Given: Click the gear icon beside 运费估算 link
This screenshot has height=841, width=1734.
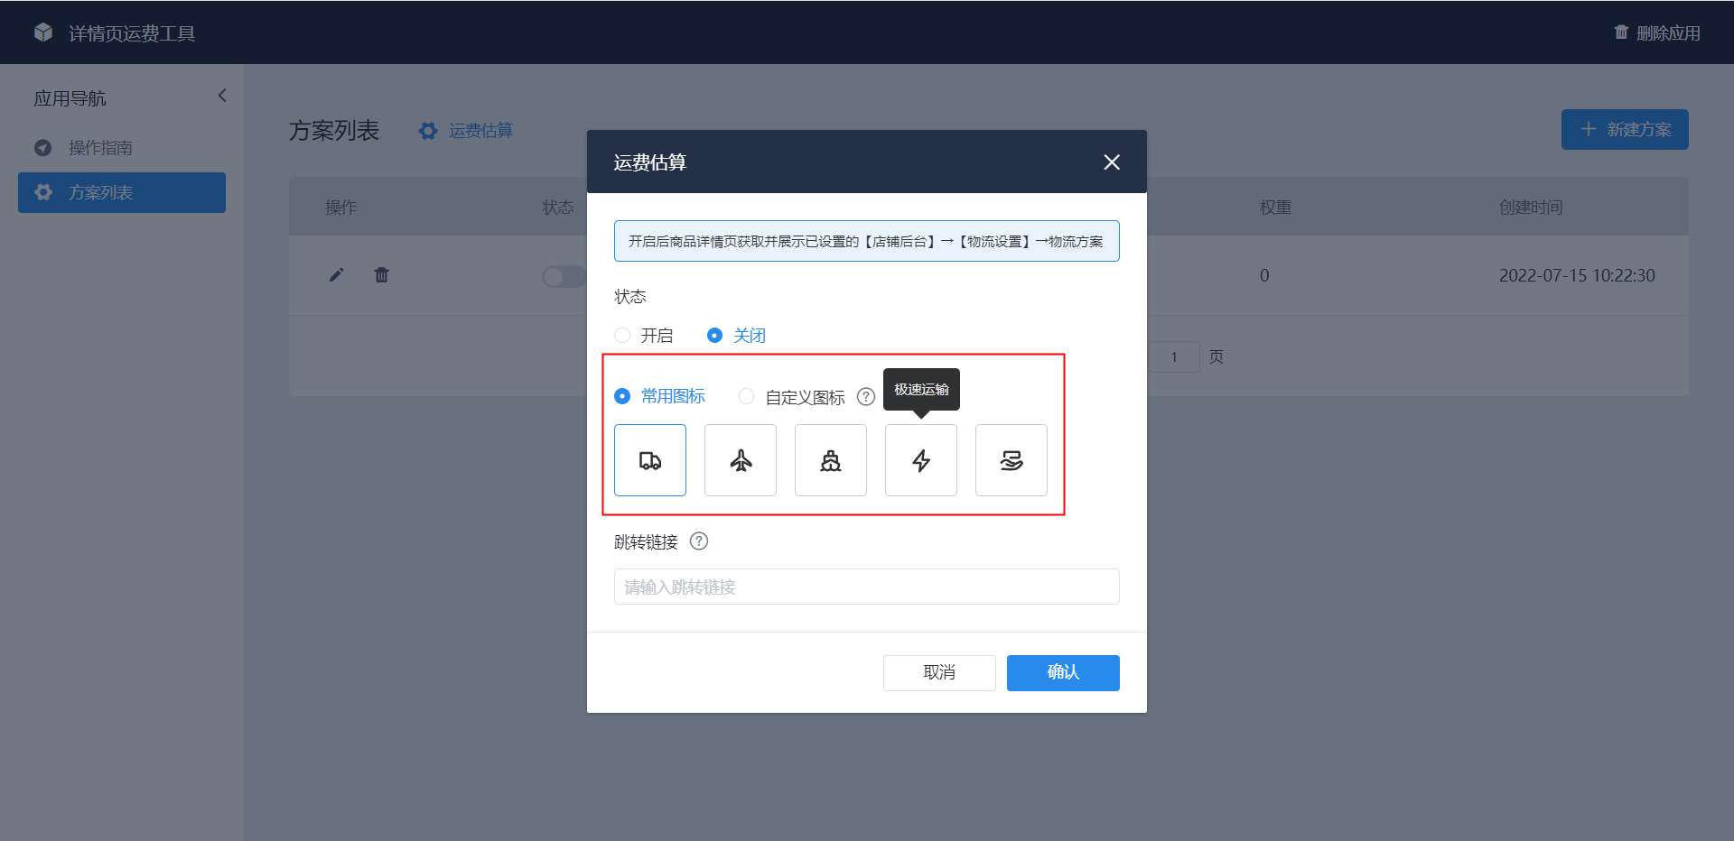Looking at the screenshot, I should point(428,131).
